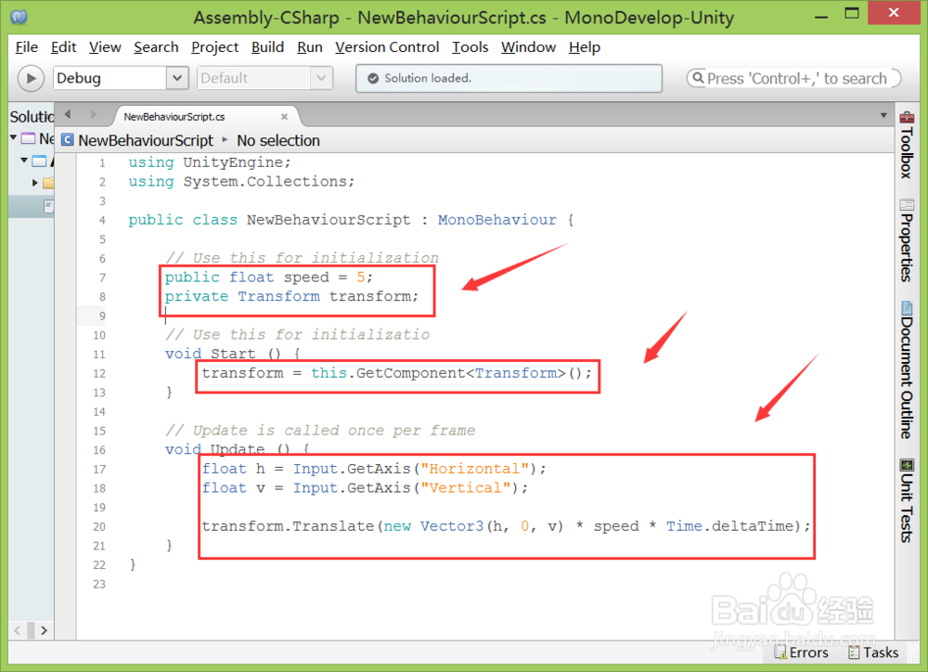Click the Properties panel icon
This screenshot has width=928, height=672.
click(907, 205)
